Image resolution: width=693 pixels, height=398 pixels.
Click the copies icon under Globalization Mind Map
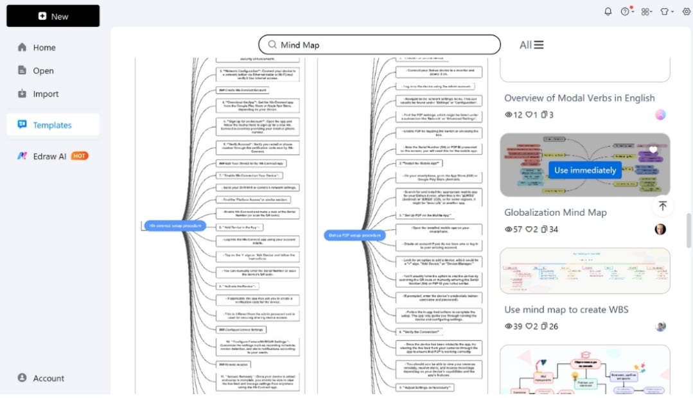(x=544, y=229)
